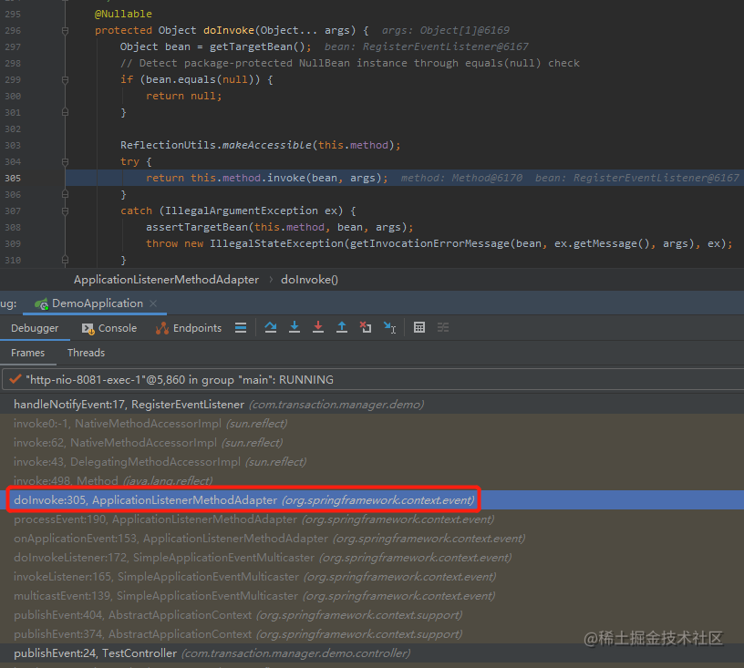Click the Drop Frame icon
This screenshot has width=744, height=668.
pyautogui.click(x=366, y=327)
